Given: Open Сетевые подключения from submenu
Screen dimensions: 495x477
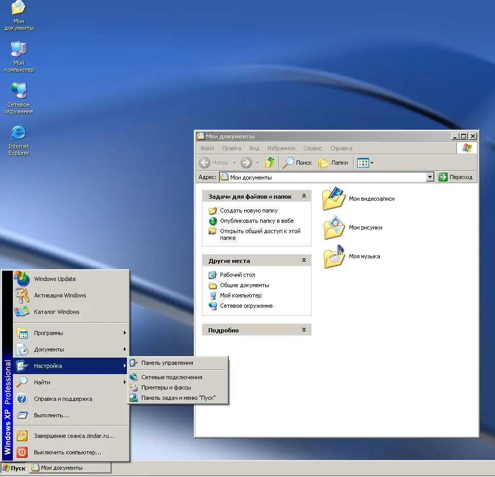Looking at the screenshot, I should (x=178, y=377).
